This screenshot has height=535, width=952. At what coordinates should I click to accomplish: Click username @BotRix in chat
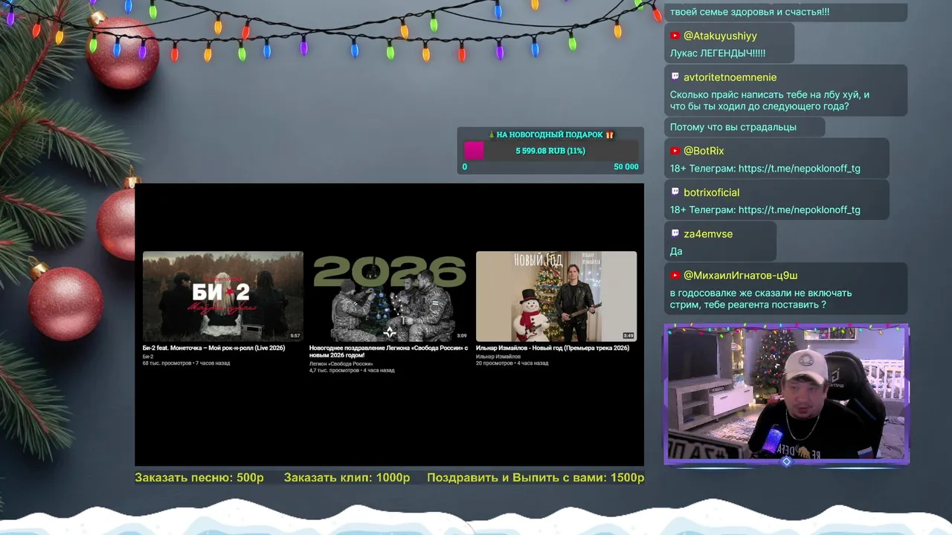click(x=704, y=151)
